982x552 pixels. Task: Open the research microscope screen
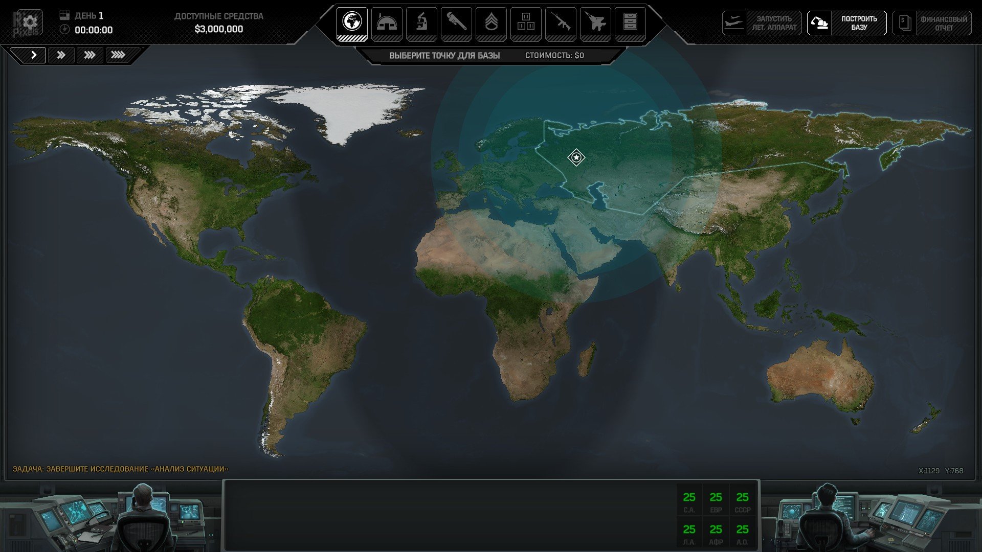[x=421, y=24]
